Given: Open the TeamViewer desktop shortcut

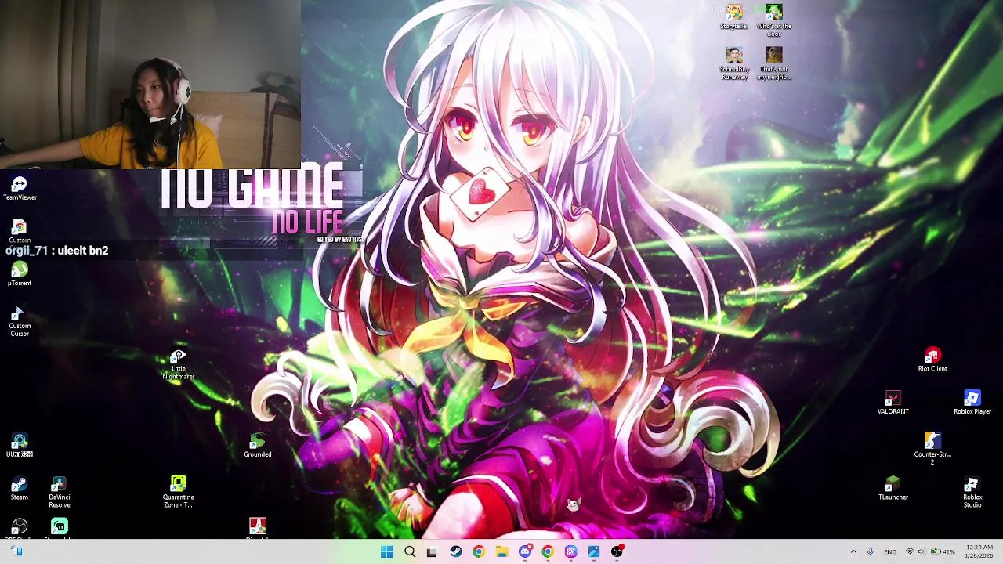Looking at the screenshot, I should [x=20, y=188].
